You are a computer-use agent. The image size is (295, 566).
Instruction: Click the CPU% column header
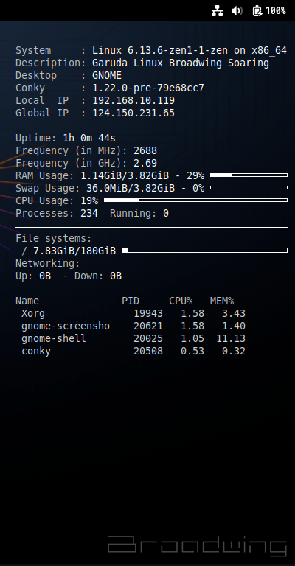pyautogui.click(x=181, y=301)
